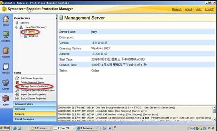Open the Home page icon
This screenshot has height=131, width=217.
pyautogui.click(x=6, y=19)
